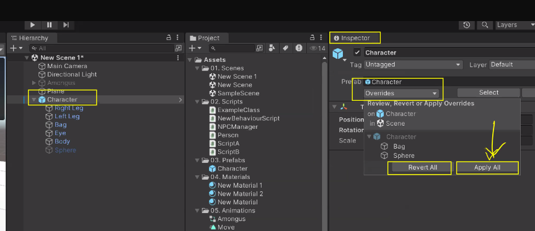The image size is (535, 231).
Task: Select Left Leg child object
Action: point(67,116)
